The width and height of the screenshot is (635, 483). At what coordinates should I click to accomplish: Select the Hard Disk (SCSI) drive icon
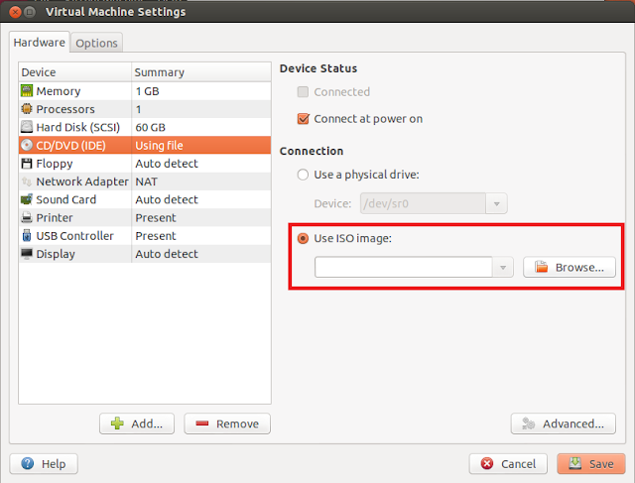tap(27, 127)
